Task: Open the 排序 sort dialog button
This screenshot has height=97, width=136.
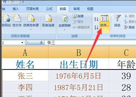Action: point(105,23)
